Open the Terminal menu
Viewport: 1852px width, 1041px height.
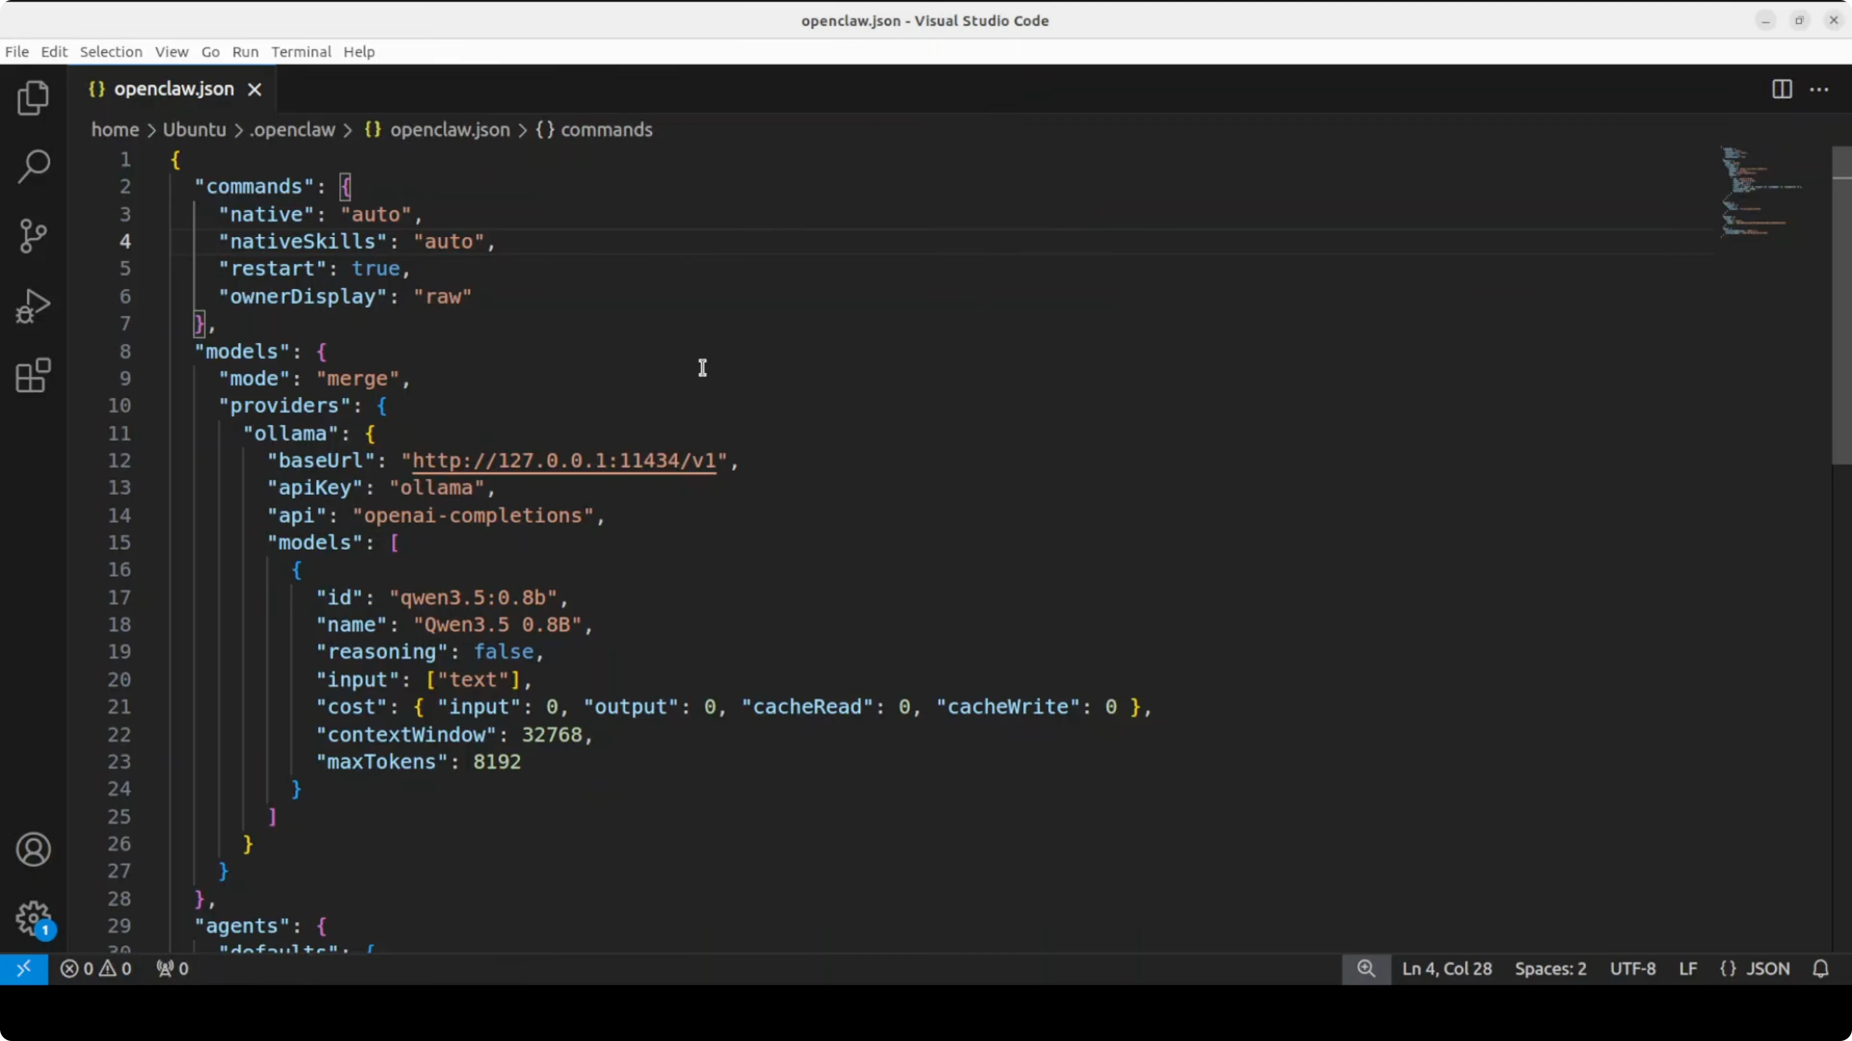[x=300, y=52]
